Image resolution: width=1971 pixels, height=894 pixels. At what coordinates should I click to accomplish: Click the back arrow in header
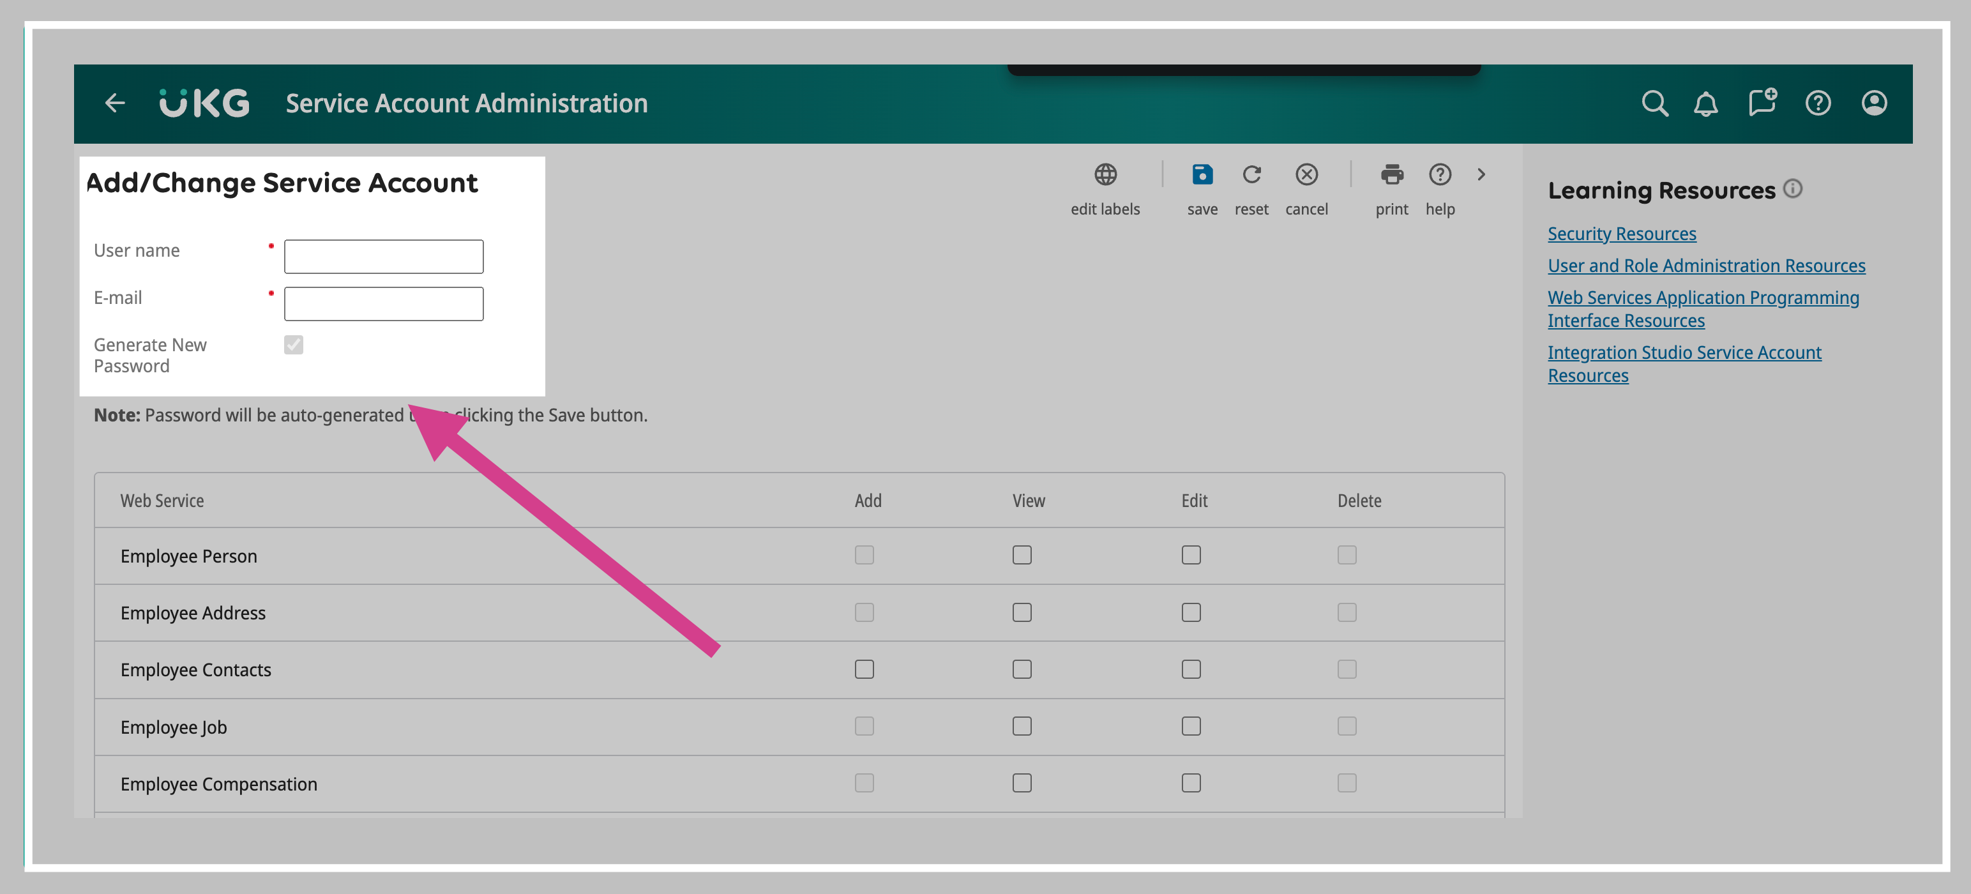click(115, 103)
